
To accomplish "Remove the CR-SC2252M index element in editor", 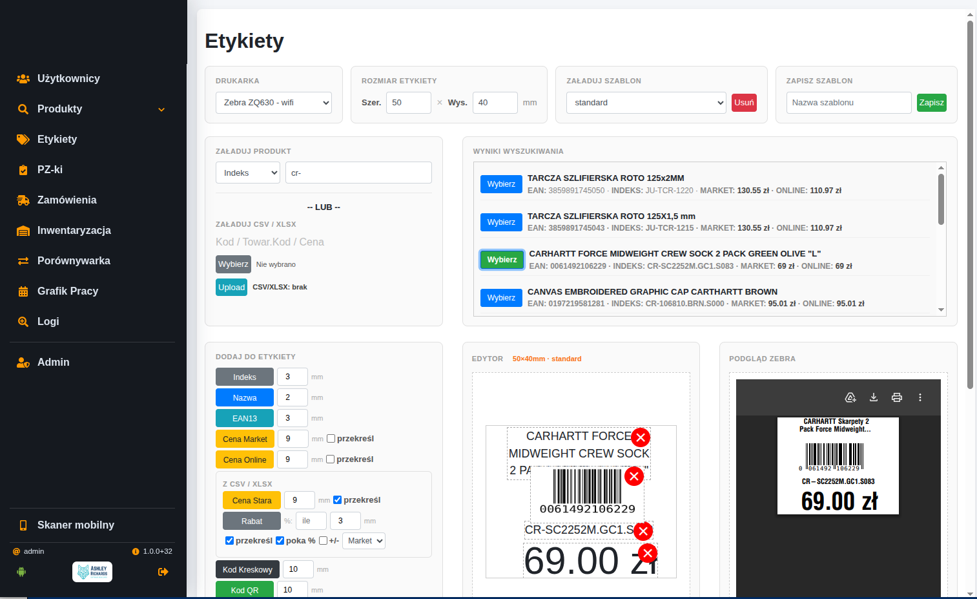I will 643,531.
